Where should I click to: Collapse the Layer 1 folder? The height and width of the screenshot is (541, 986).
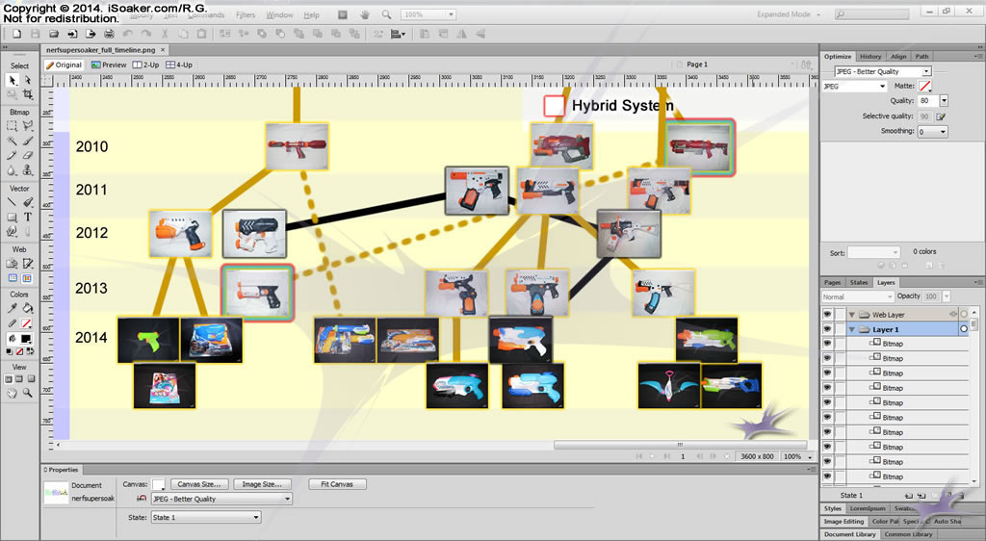coord(852,329)
